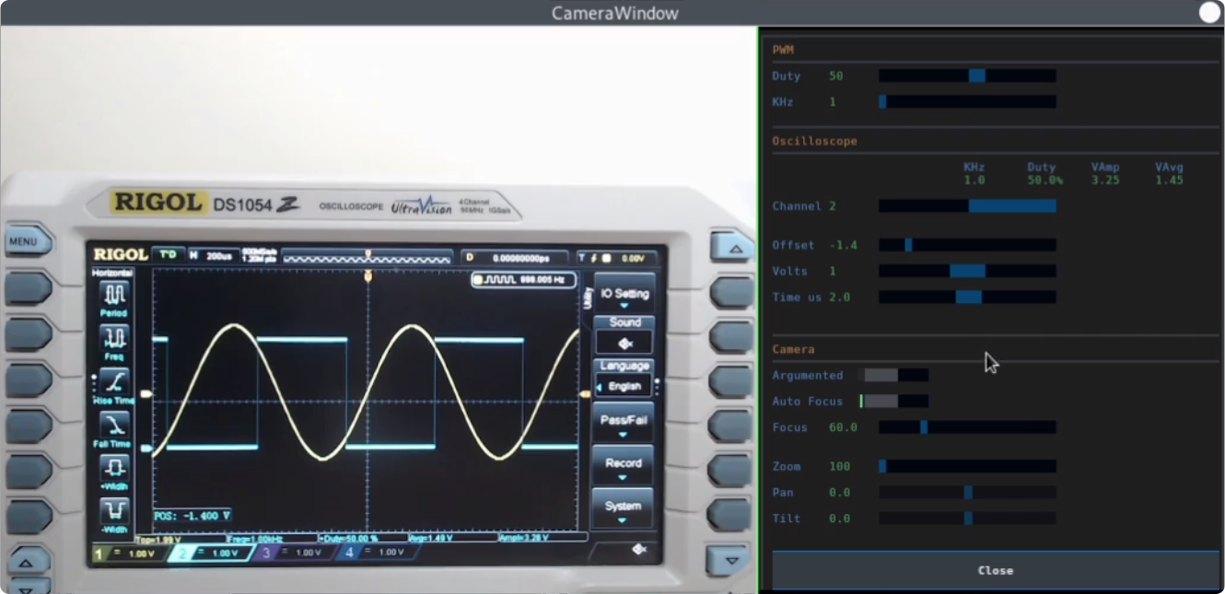
Task: Click the up arrow button at the oscilloscope's top right
Action: (x=733, y=247)
